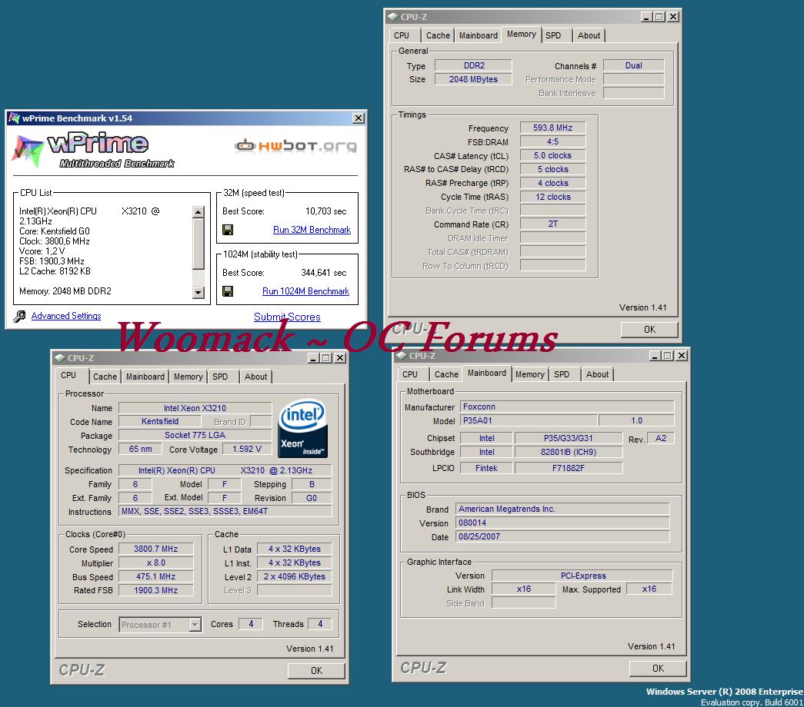Click the Command Rate 2T field
This screenshot has height=707, width=804.
[552, 224]
